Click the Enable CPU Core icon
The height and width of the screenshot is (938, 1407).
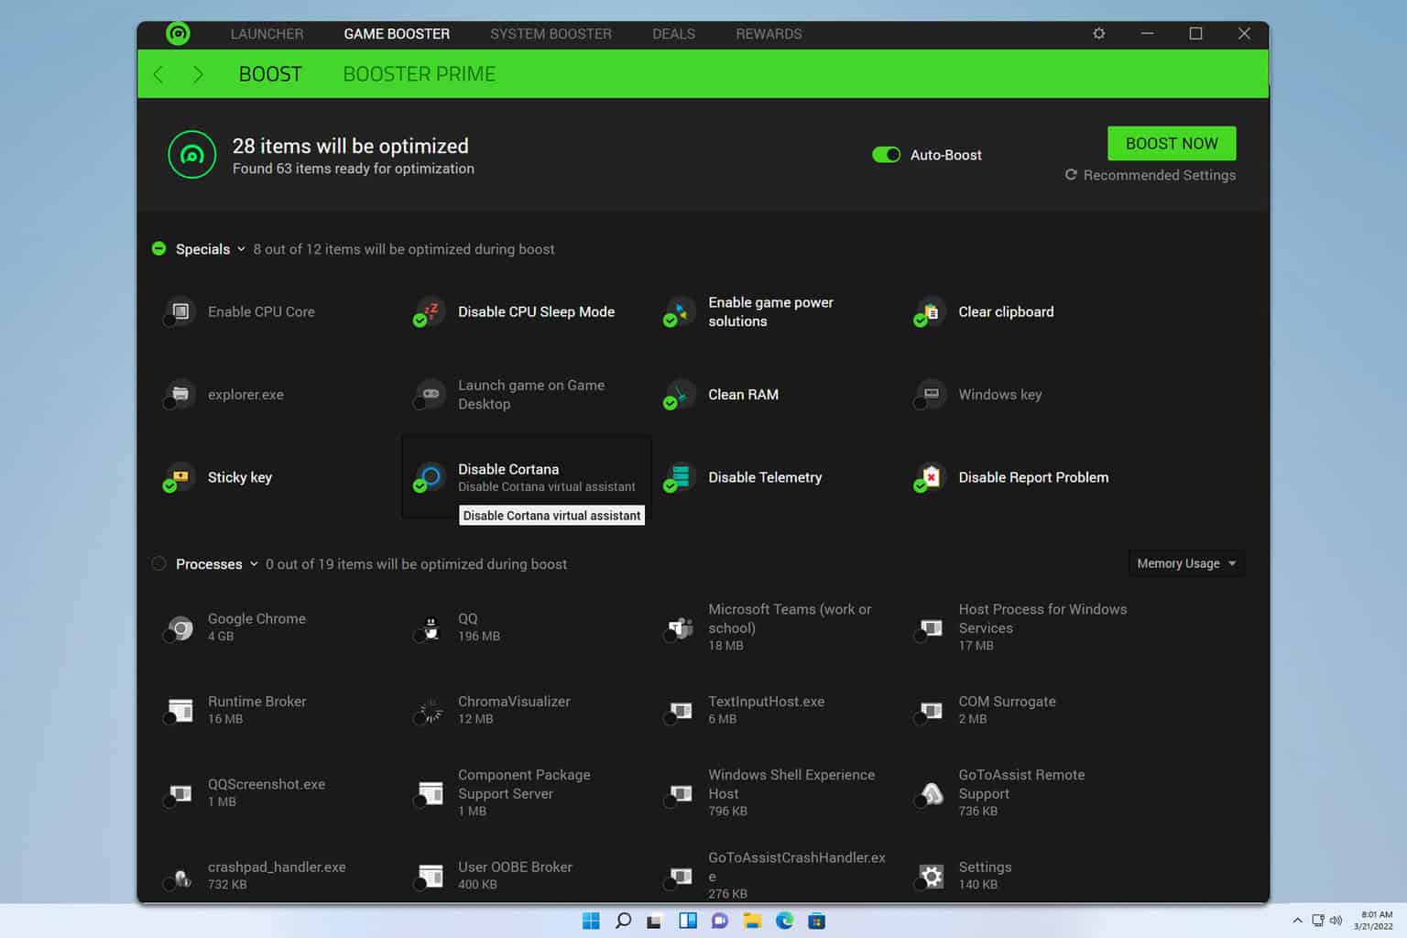[x=180, y=311]
